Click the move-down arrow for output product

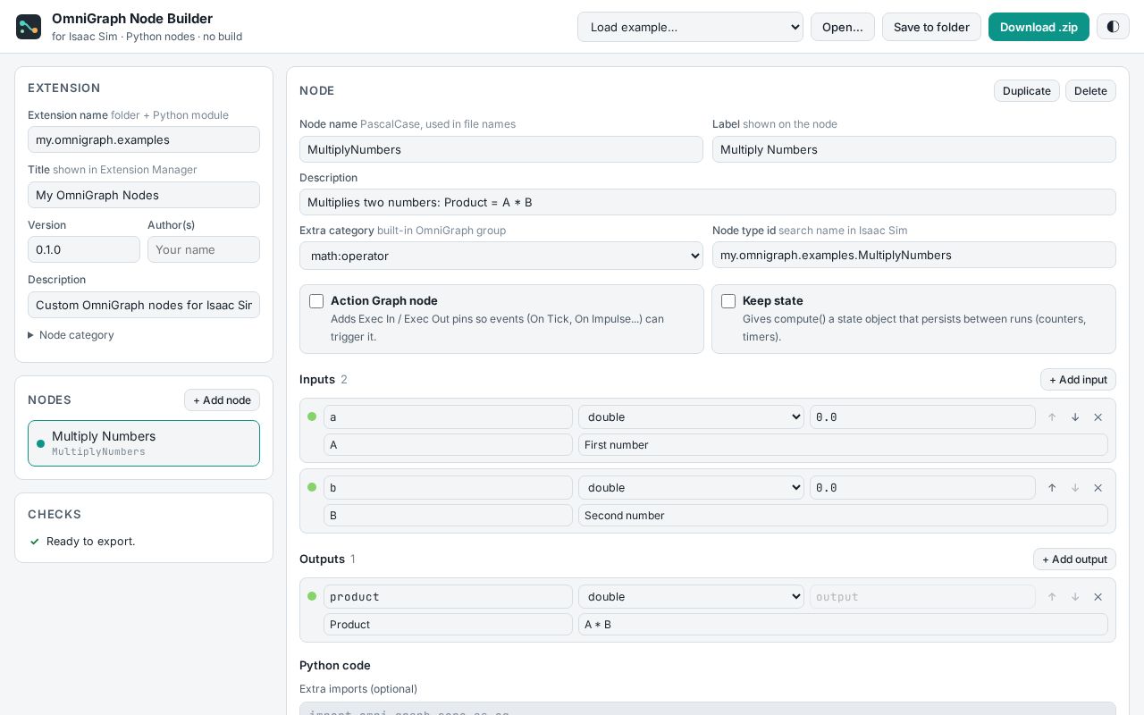click(x=1075, y=597)
